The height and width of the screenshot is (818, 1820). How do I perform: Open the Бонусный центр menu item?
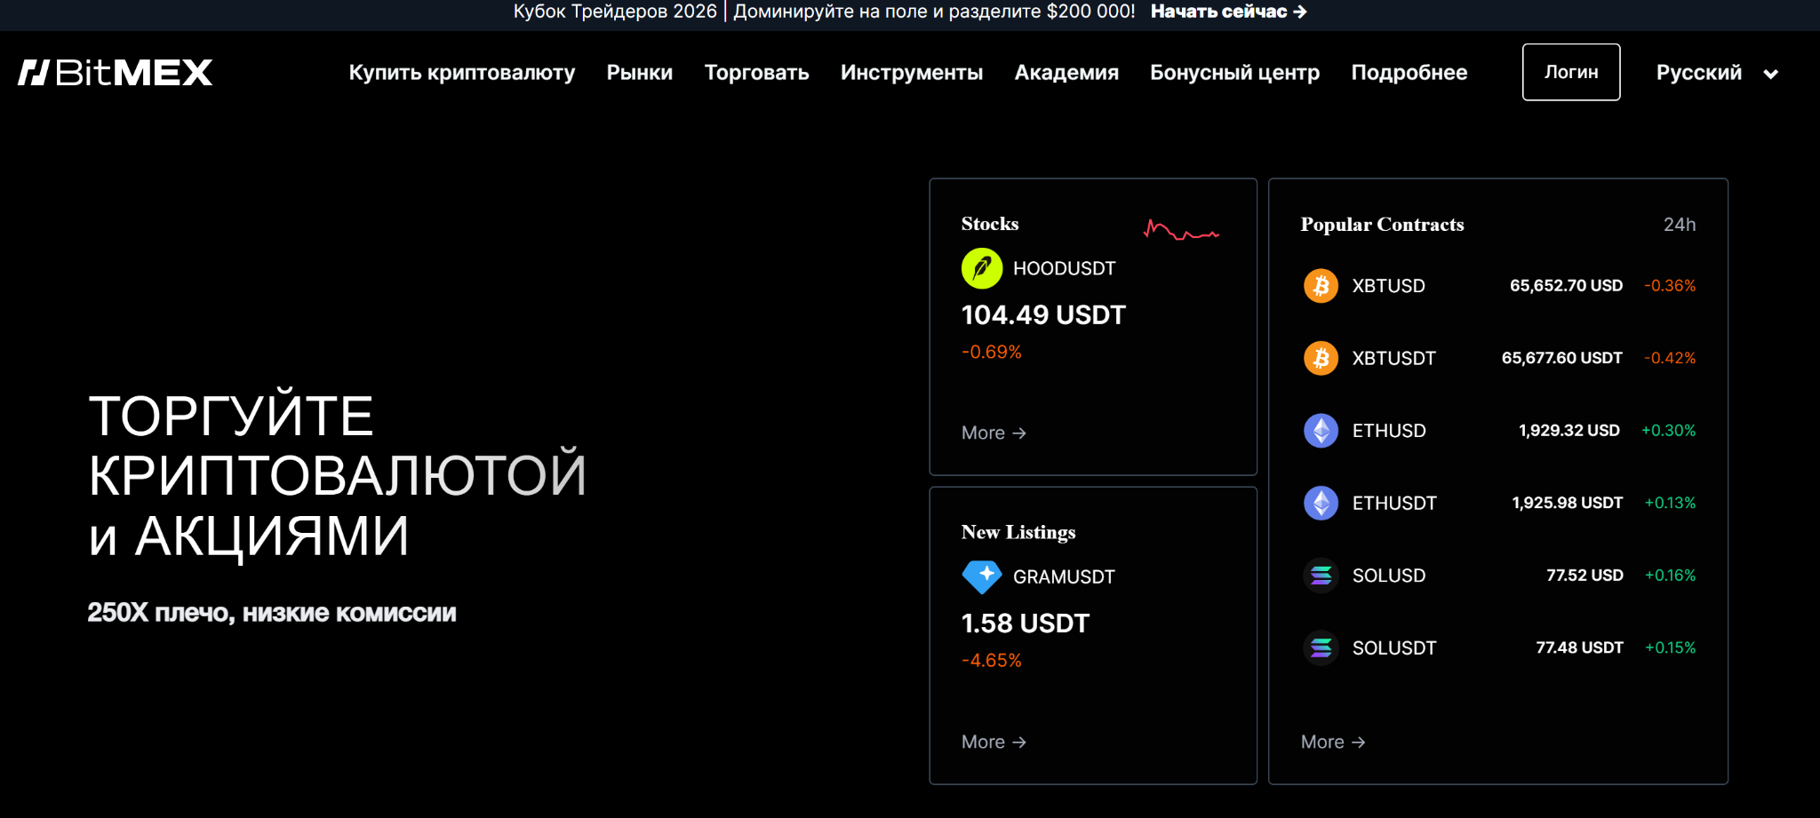pyautogui.click(x=1234, y=73)
